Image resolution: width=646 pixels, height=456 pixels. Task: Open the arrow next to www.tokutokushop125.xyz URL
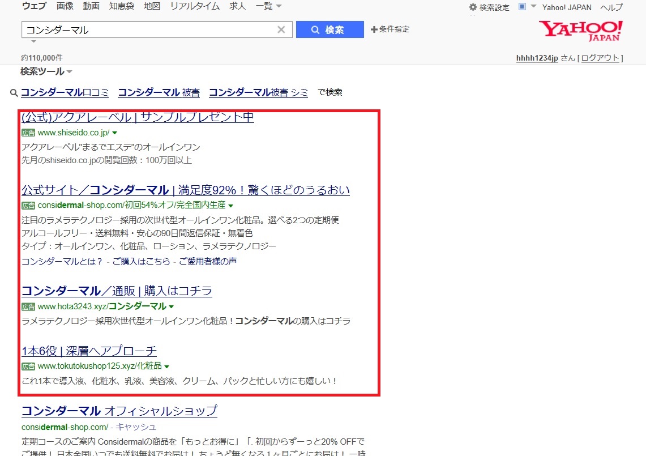click(167, 366)
